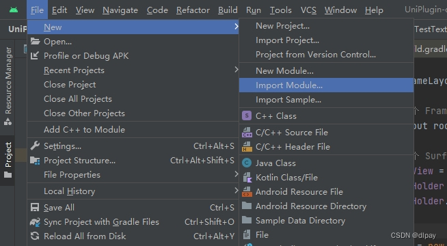The image size is (447, 246).
Task: Expand the File Properties submenu arrow
Action: (236, 174)
